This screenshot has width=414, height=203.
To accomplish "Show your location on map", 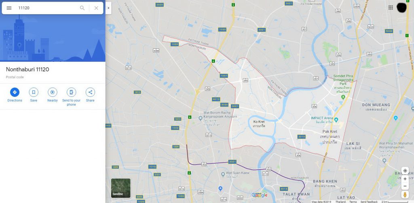I will pos(405,171).
